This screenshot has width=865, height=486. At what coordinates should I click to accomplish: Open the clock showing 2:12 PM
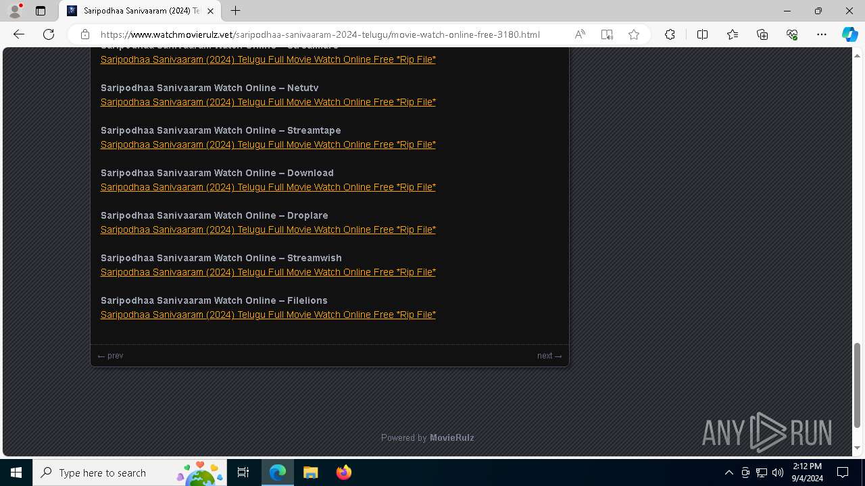pyautogui.click(x=807, y=473)
